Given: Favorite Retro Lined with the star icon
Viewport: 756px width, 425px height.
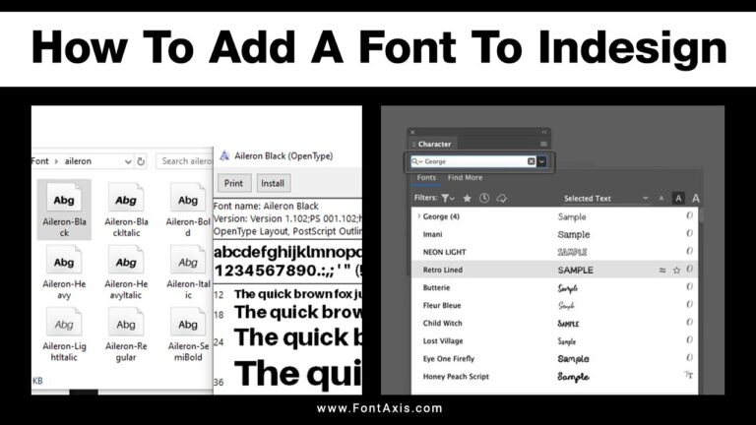Looking at the screenshot, I should (x=676, y=271).
